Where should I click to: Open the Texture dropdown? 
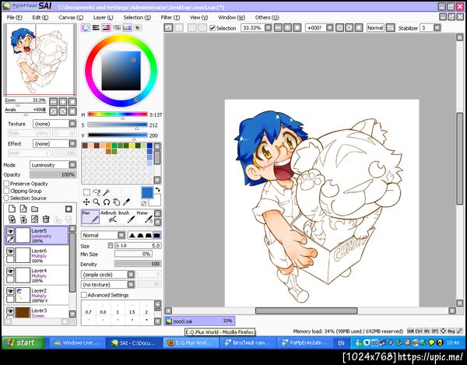coord(54,124)
